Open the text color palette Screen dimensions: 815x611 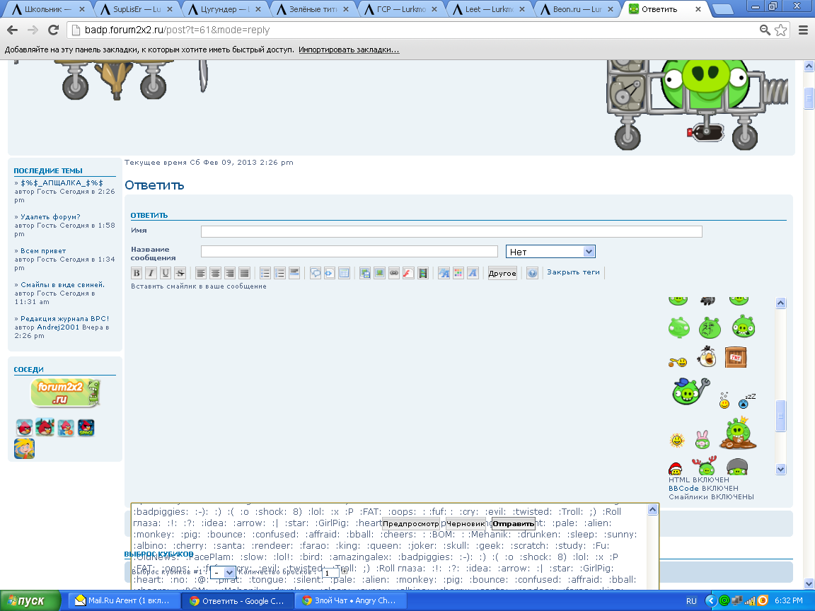tap(458, 273)
